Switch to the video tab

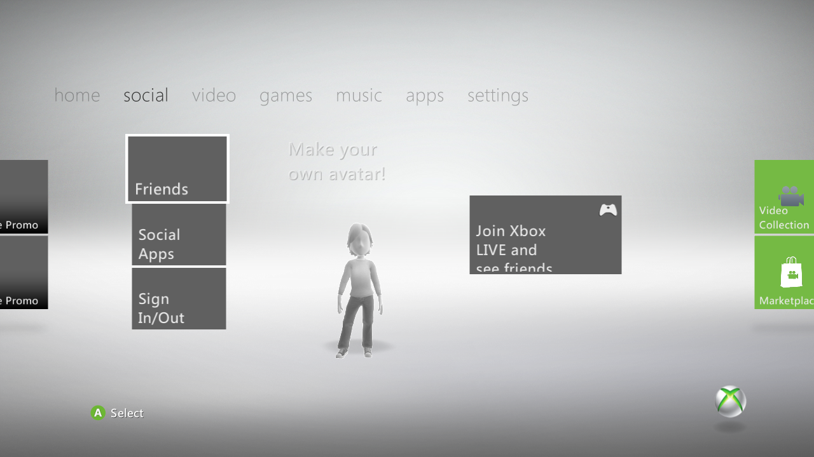pos(214,95)
